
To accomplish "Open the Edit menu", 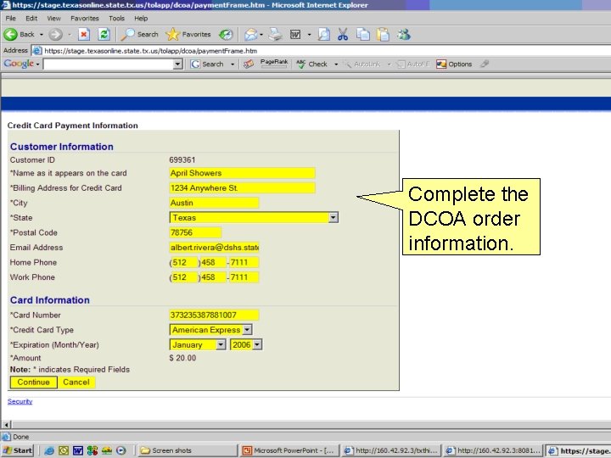I will click(x=31, y=19).
